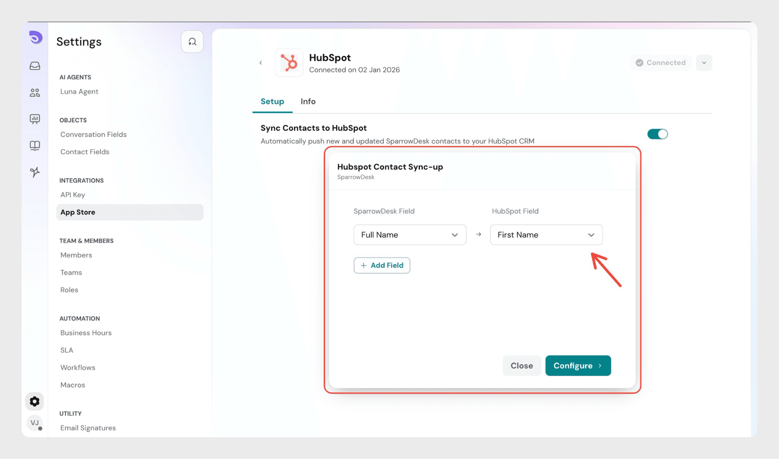
Task: Open the inbox icon in sidebar
Action: pos(35,66)
